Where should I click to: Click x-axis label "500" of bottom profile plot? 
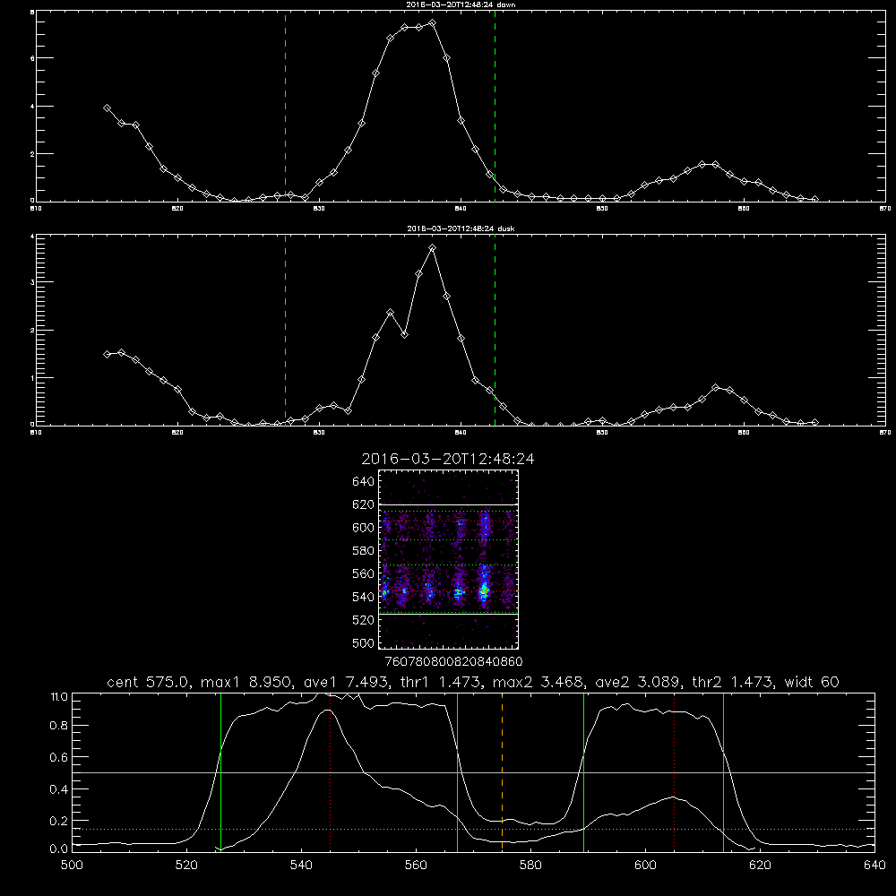[72, 866]
